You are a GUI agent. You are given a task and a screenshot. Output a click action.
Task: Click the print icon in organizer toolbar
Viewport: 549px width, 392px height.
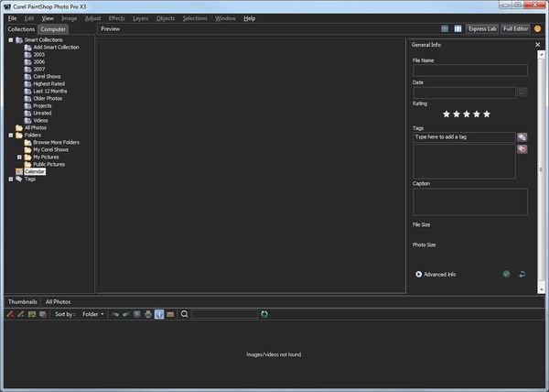(147, 314)
